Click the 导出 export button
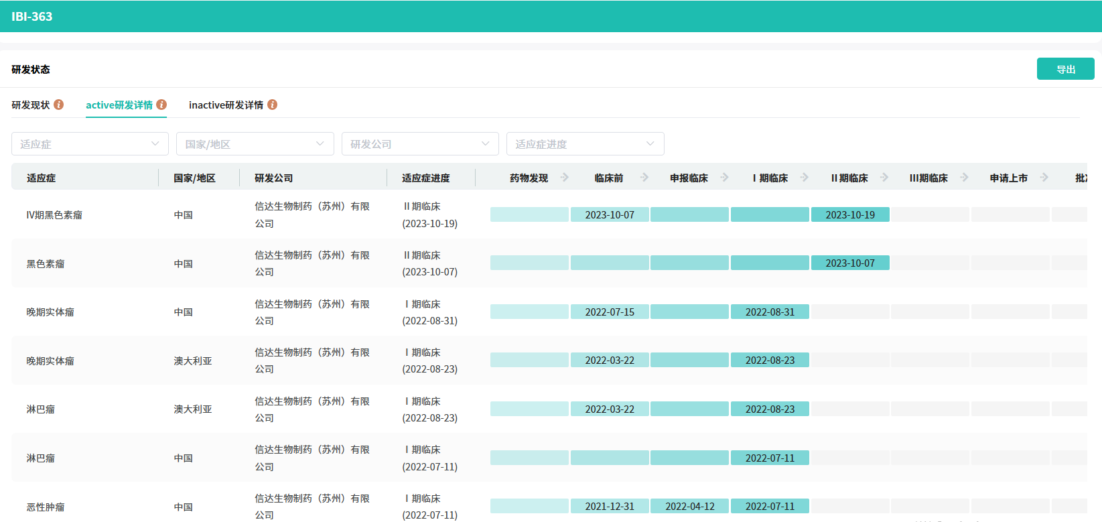Viewport: 1102px width, 522px height. [1065, 69]
